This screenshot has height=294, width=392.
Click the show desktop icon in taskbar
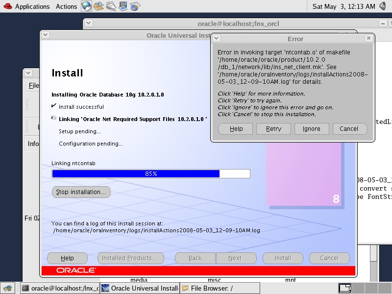(x=7, y=288)
